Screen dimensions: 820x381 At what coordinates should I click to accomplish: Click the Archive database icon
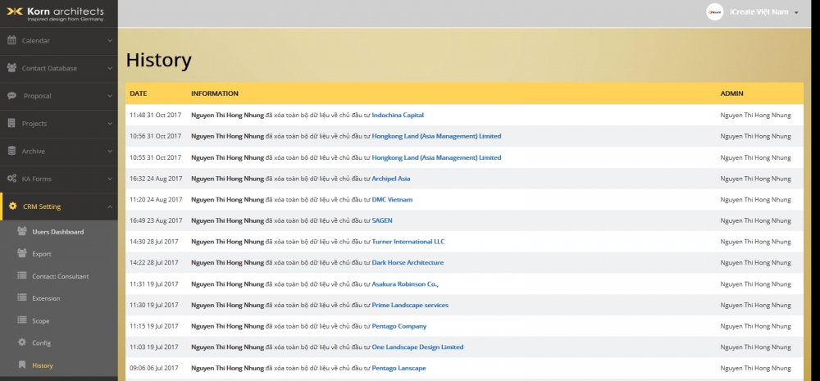(x=11, y=151)
